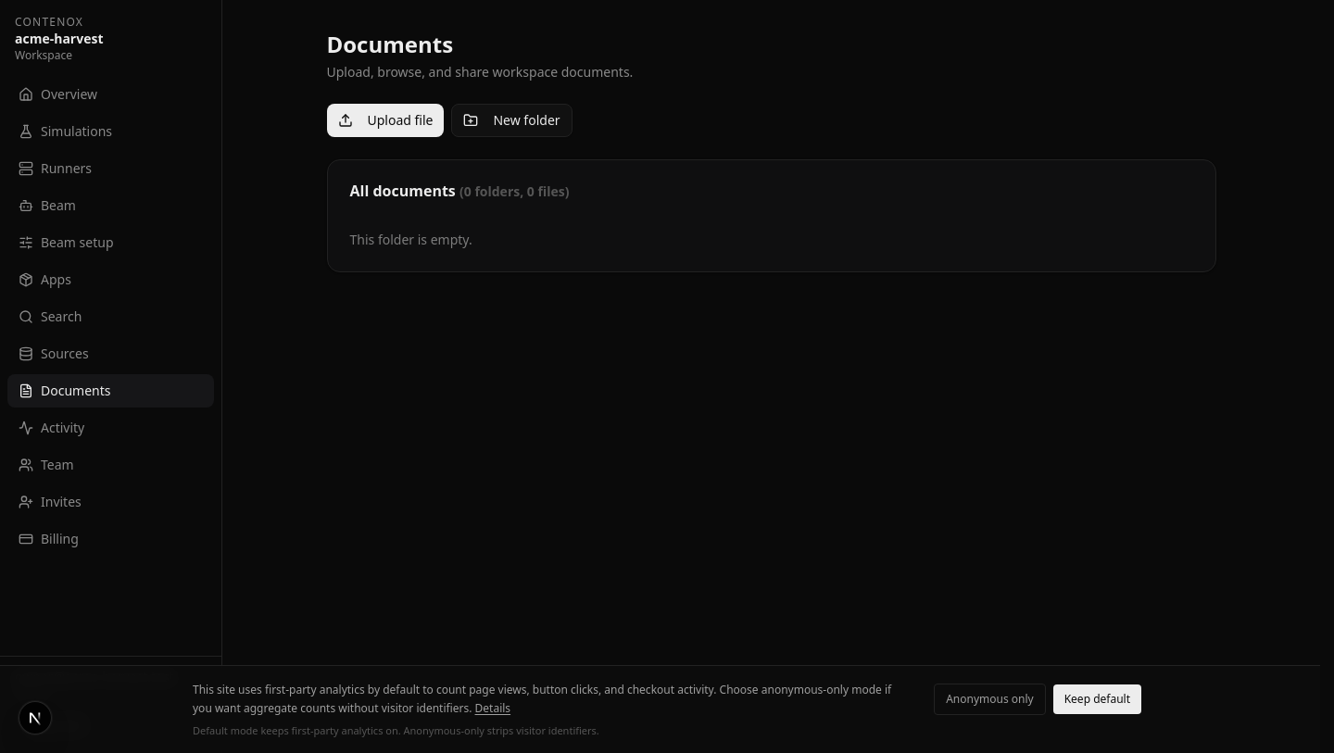The image size is (1334, 753).
Task: Open the Sources label in the sidebar
Action: pos(65,354)
